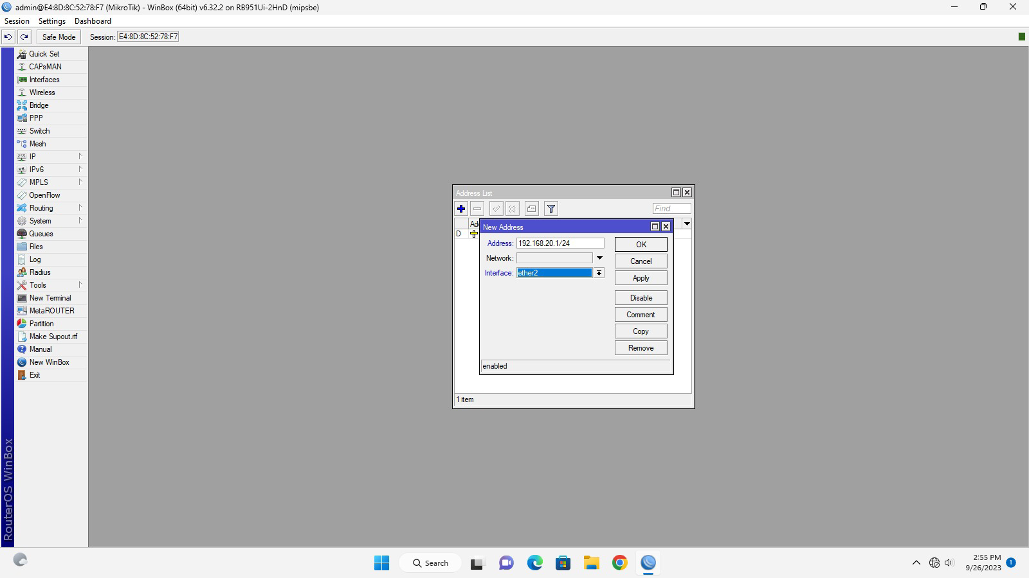
Task: Click the Disable button in New Address
Action: point(641,298)
